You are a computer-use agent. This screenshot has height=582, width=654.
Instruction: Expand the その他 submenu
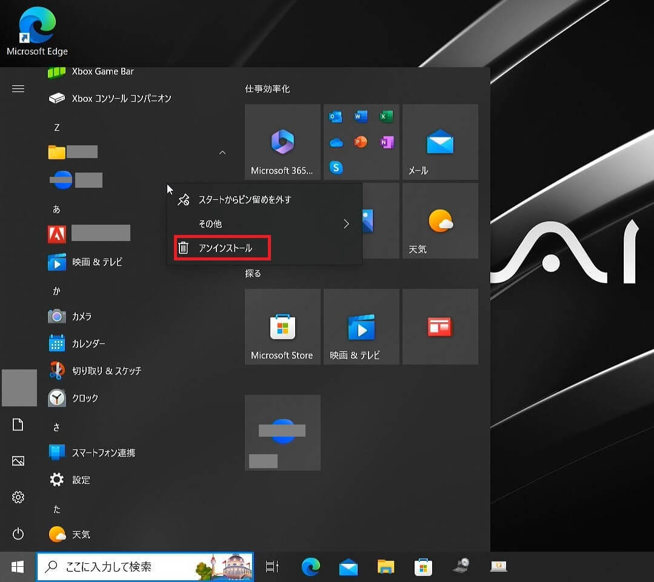pos(264,223)
